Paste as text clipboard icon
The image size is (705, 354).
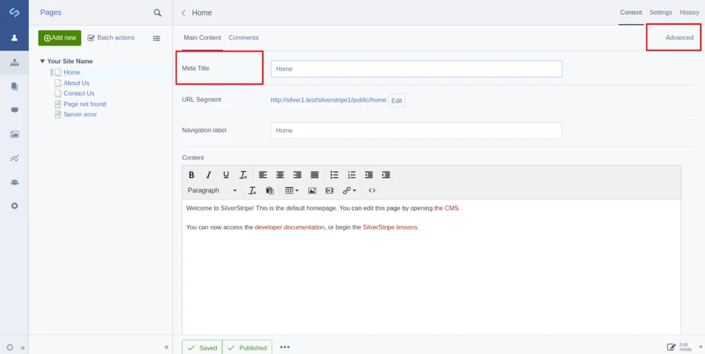click(x=270, y=190)
